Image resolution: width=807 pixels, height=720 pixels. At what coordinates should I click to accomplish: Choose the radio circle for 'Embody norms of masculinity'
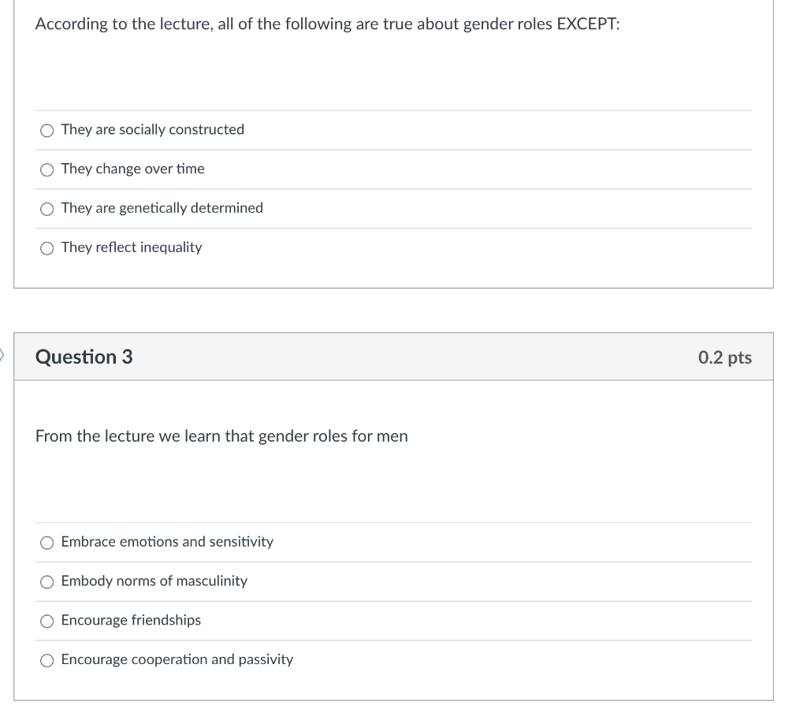[46, 581]
